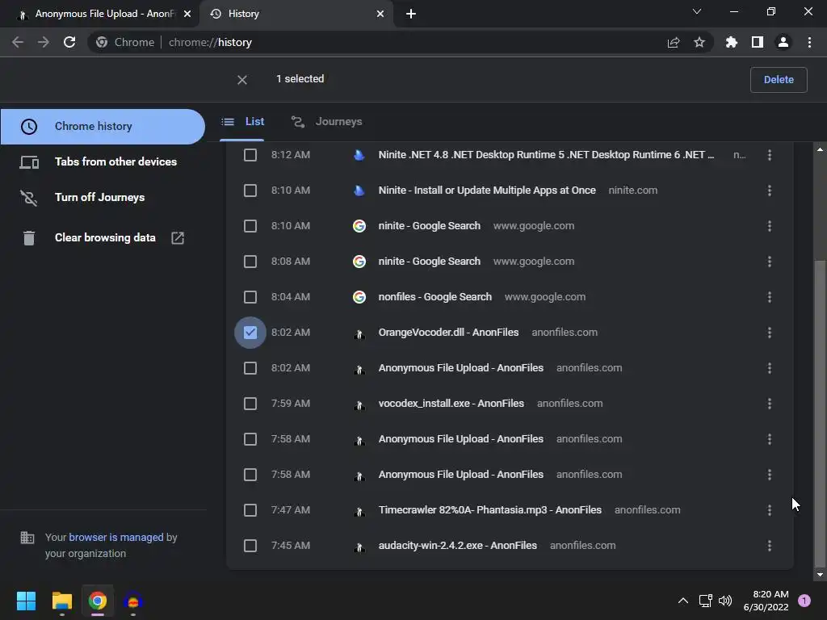827x620 pixels.
Task: Open more actions for nonfiles Google Search
Action: (770, 297)
